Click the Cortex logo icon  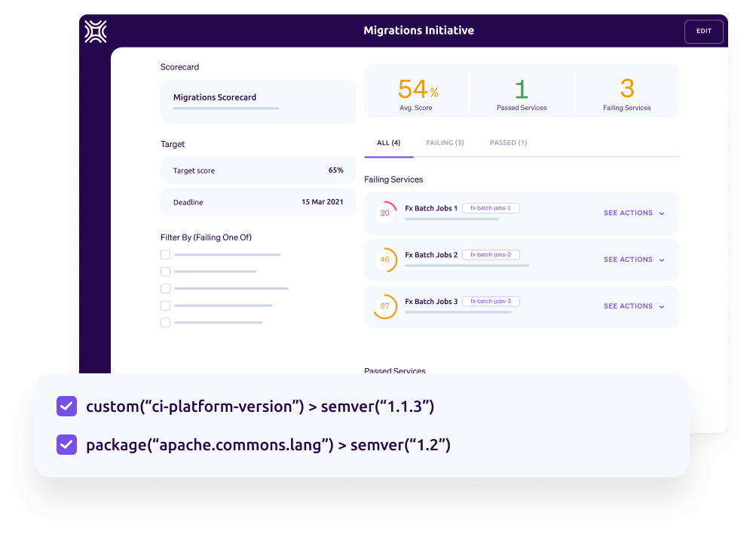[96, 32]
